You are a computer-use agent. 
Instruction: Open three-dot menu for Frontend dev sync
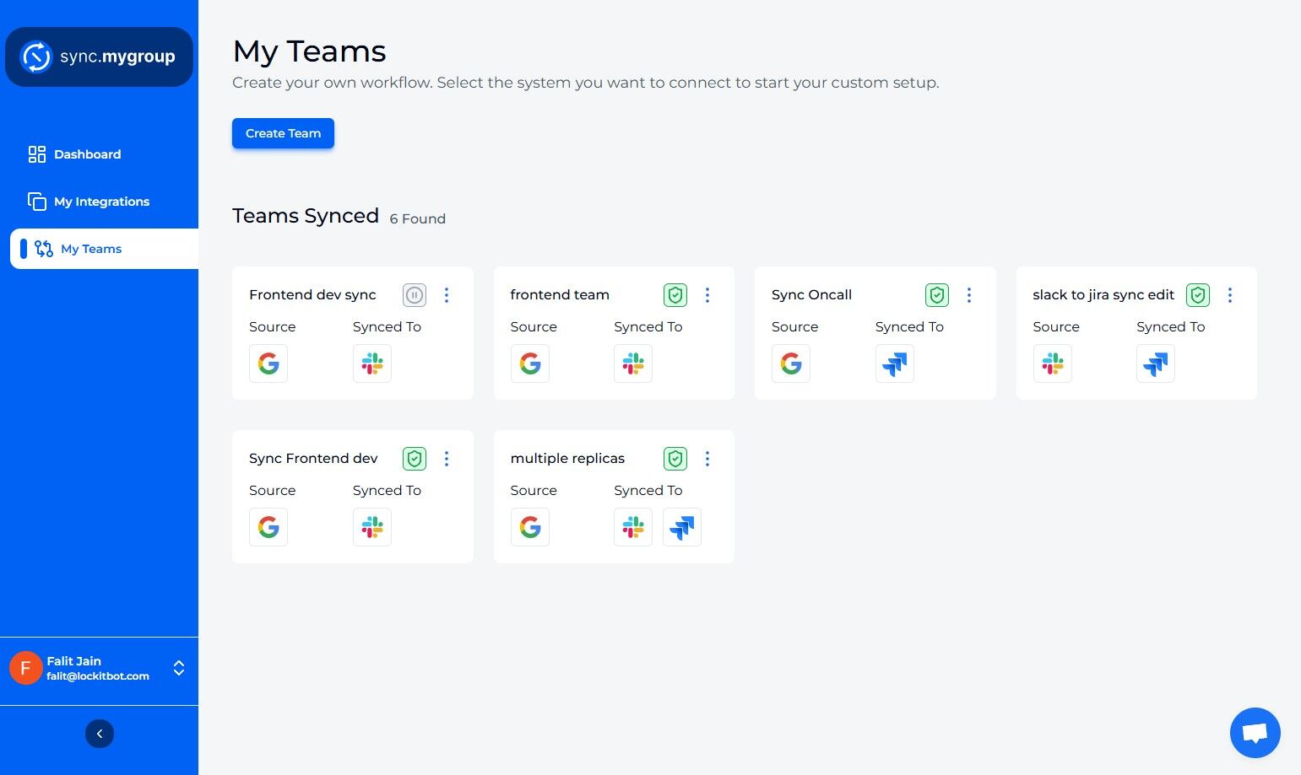447,295
